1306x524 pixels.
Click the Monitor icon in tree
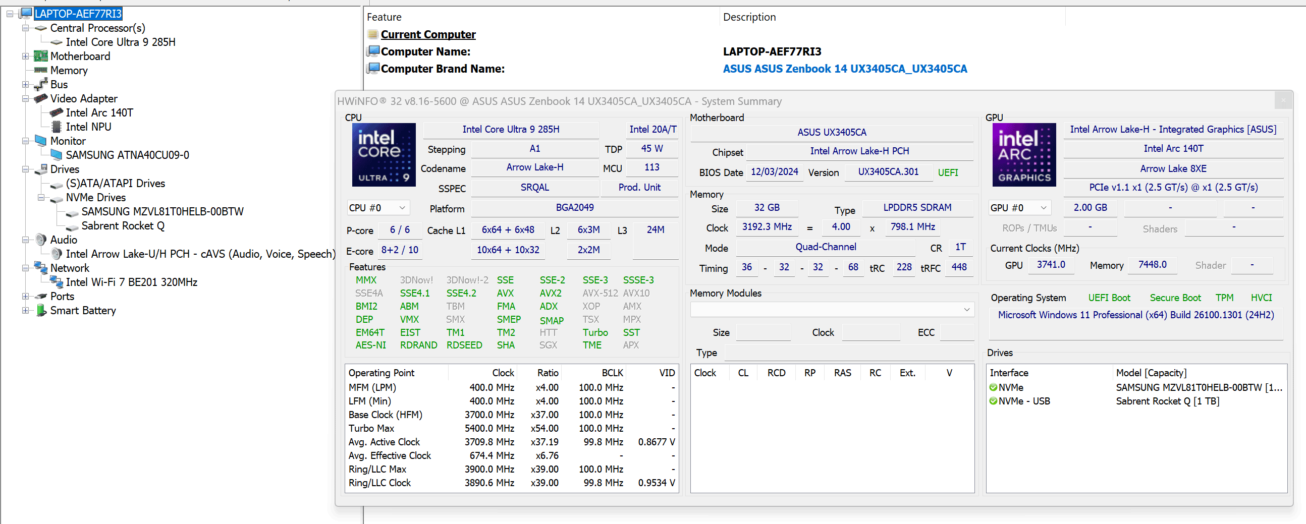point(40,140)
